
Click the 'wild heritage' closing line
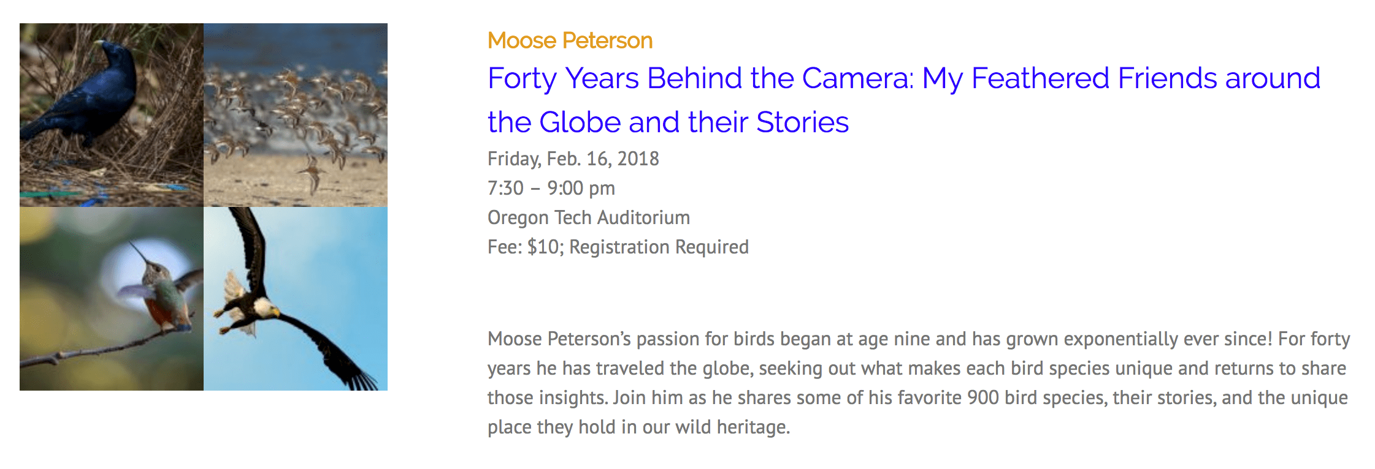click(638, 427)
